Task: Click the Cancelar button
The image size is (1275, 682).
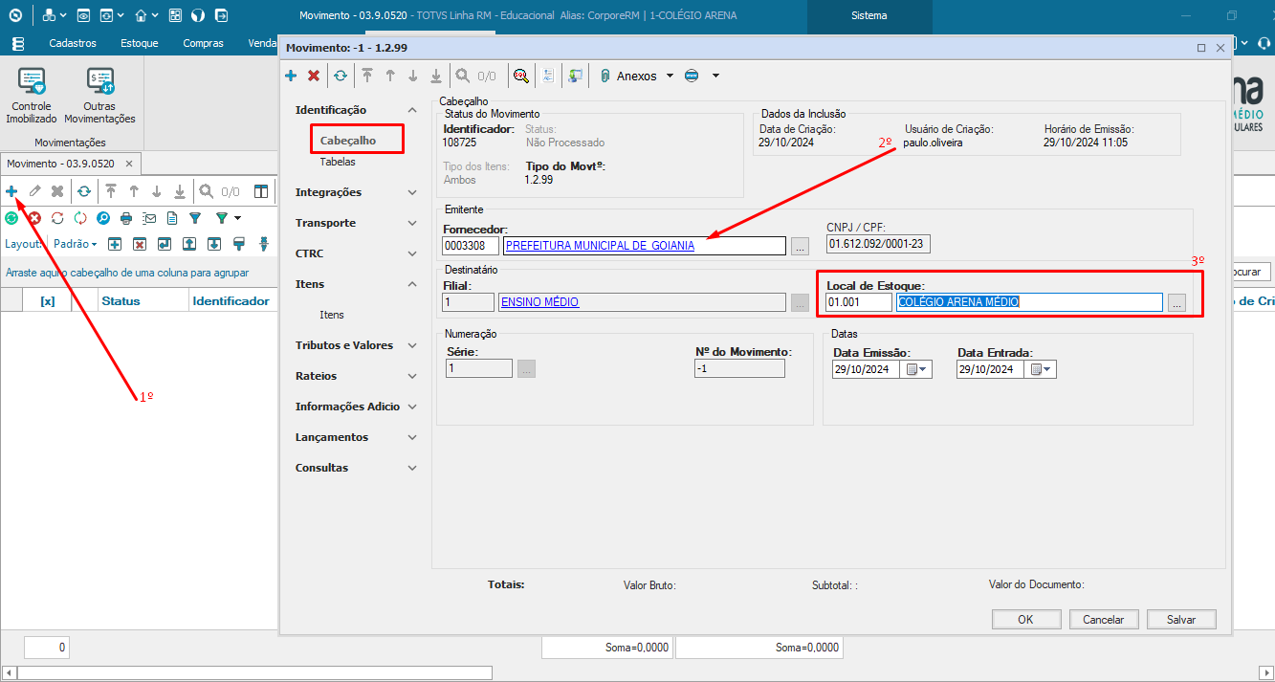Action: tap(1103, 619)
